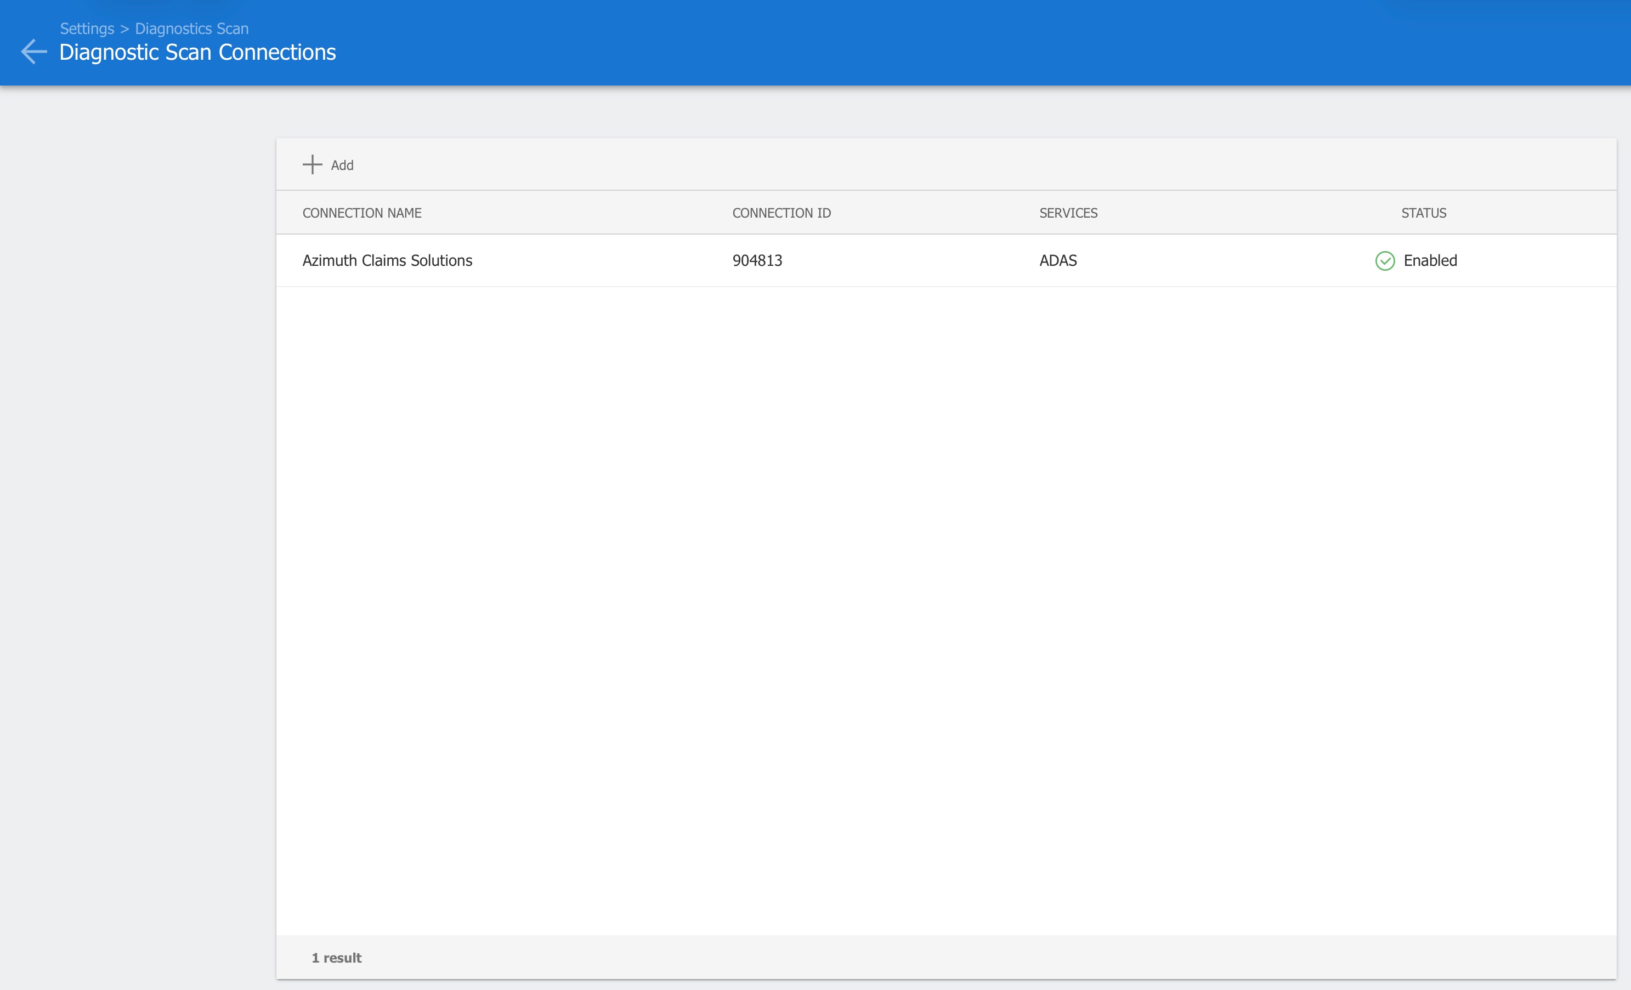The width and height of the screenshot is (1631, 990).
Task: Click the ADAS services cell
Action: tap(1058, 261)
